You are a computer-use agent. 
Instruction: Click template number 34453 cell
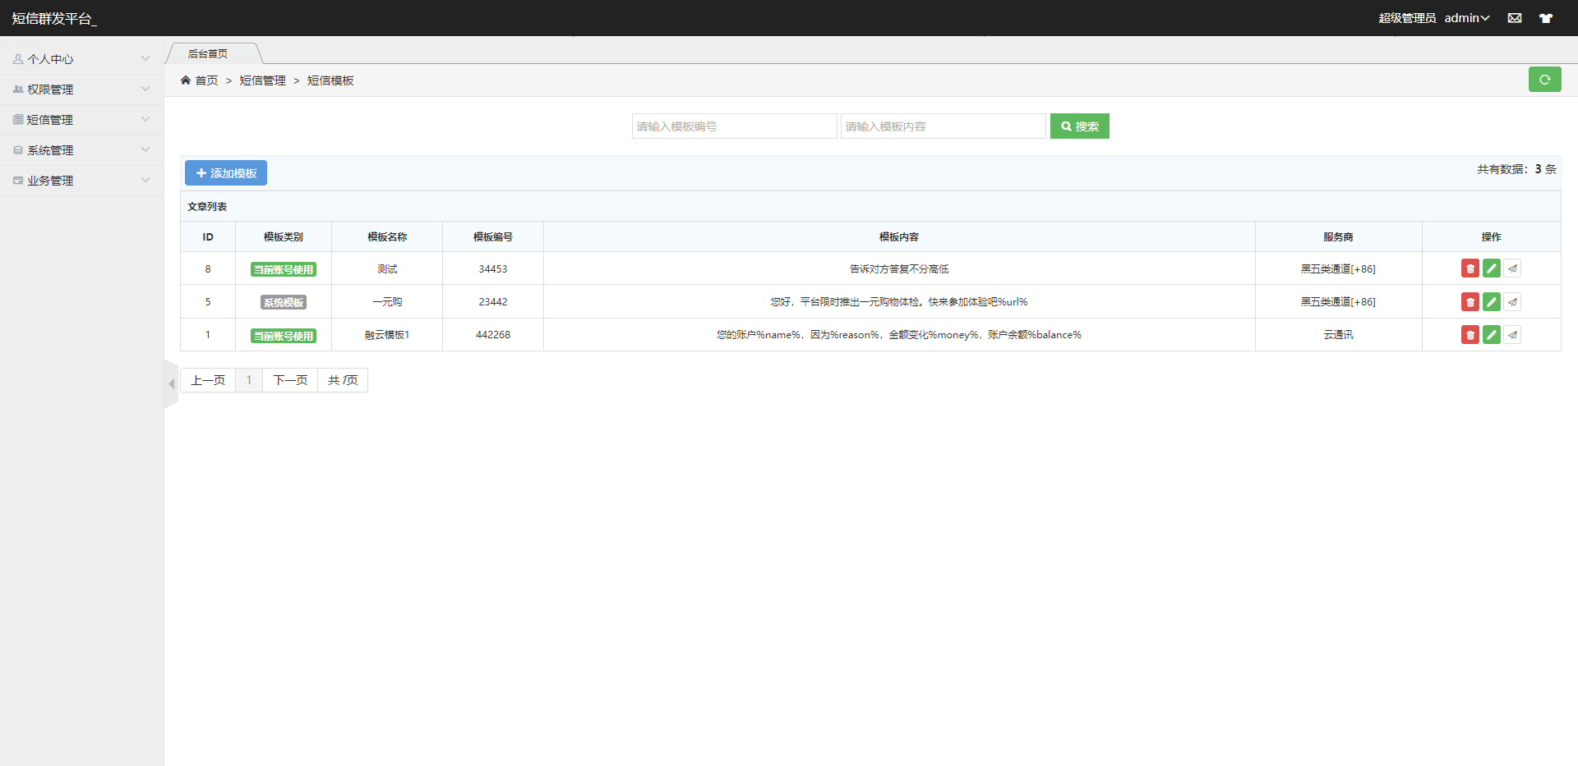[x=493, y=269]
